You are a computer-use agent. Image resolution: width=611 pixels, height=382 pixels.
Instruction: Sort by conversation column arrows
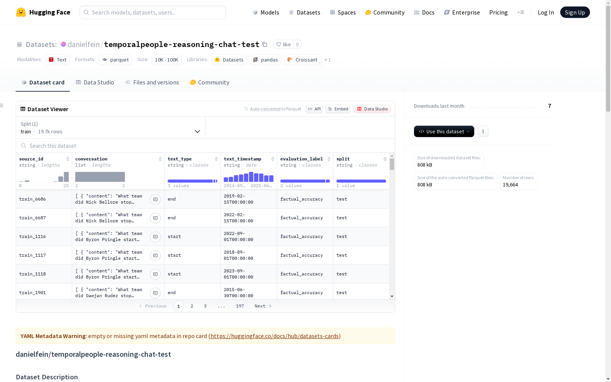point(160,159)
